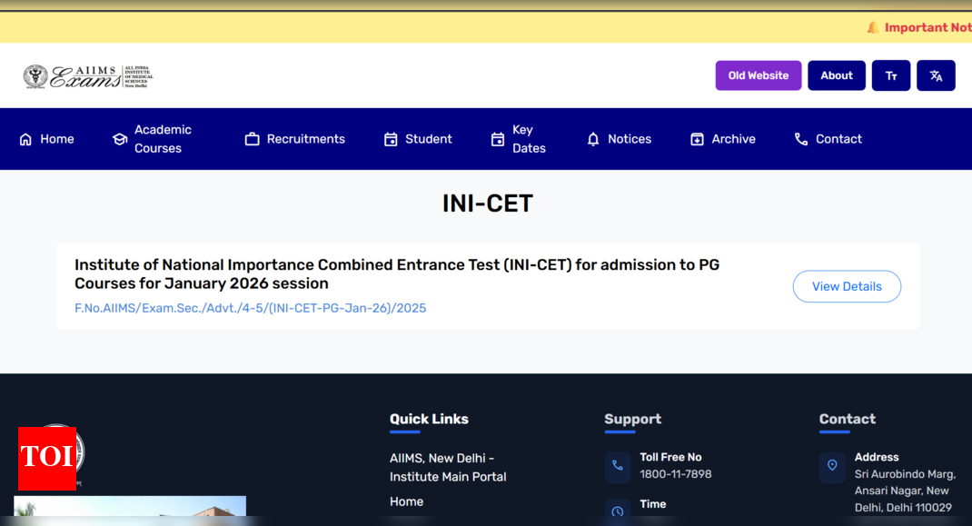
Task: Click the graduation cap Academic Courses icon
Action: click(120, 139)
